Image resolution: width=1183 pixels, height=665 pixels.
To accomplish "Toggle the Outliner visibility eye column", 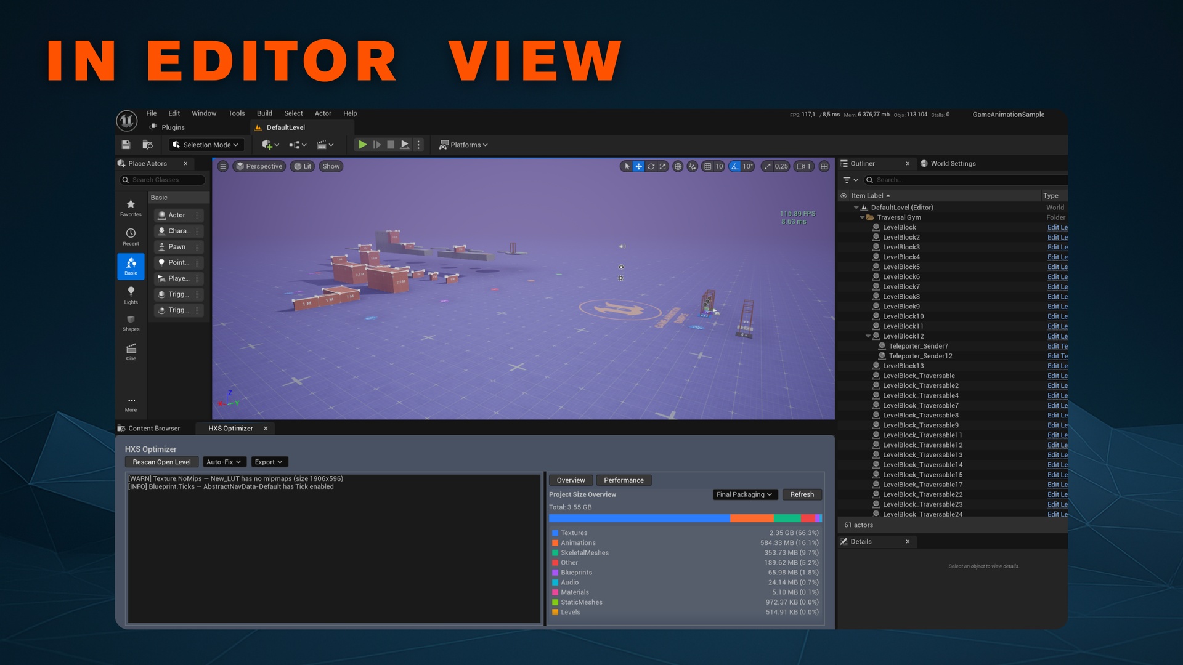I will (x=844, y=196).
